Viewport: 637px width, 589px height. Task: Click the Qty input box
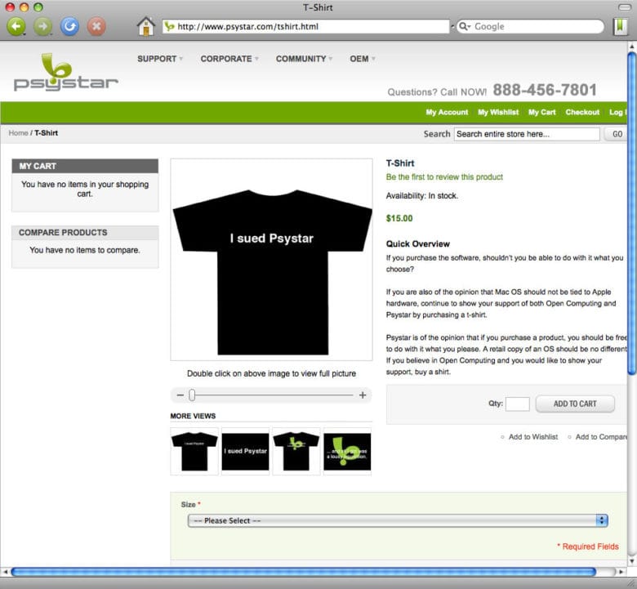pyautogui.click(x=518, y=404)
